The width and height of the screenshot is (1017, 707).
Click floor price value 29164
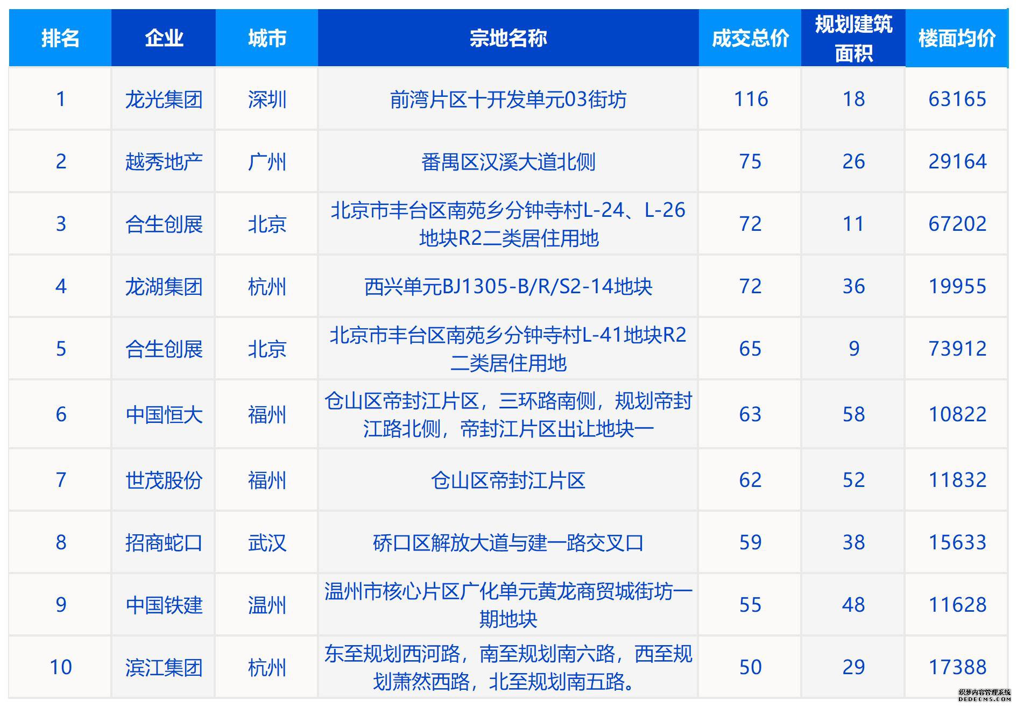(x=957, y=161)
